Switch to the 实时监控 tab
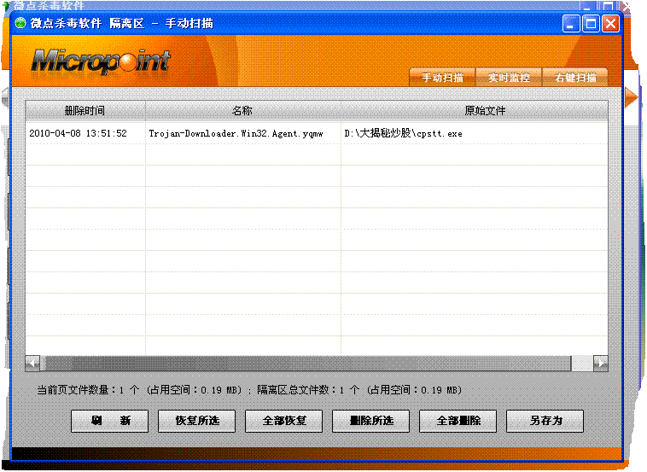Image resolution: width=647 pixels, height=472 pixels. [x=509, y=77]
